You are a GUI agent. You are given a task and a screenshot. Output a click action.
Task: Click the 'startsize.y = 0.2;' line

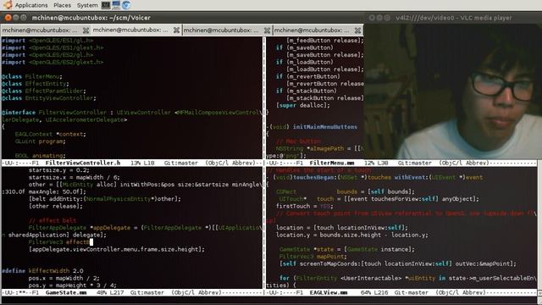click(x=59, y=170)
